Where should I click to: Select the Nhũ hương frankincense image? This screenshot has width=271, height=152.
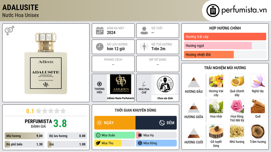[237, 131]
